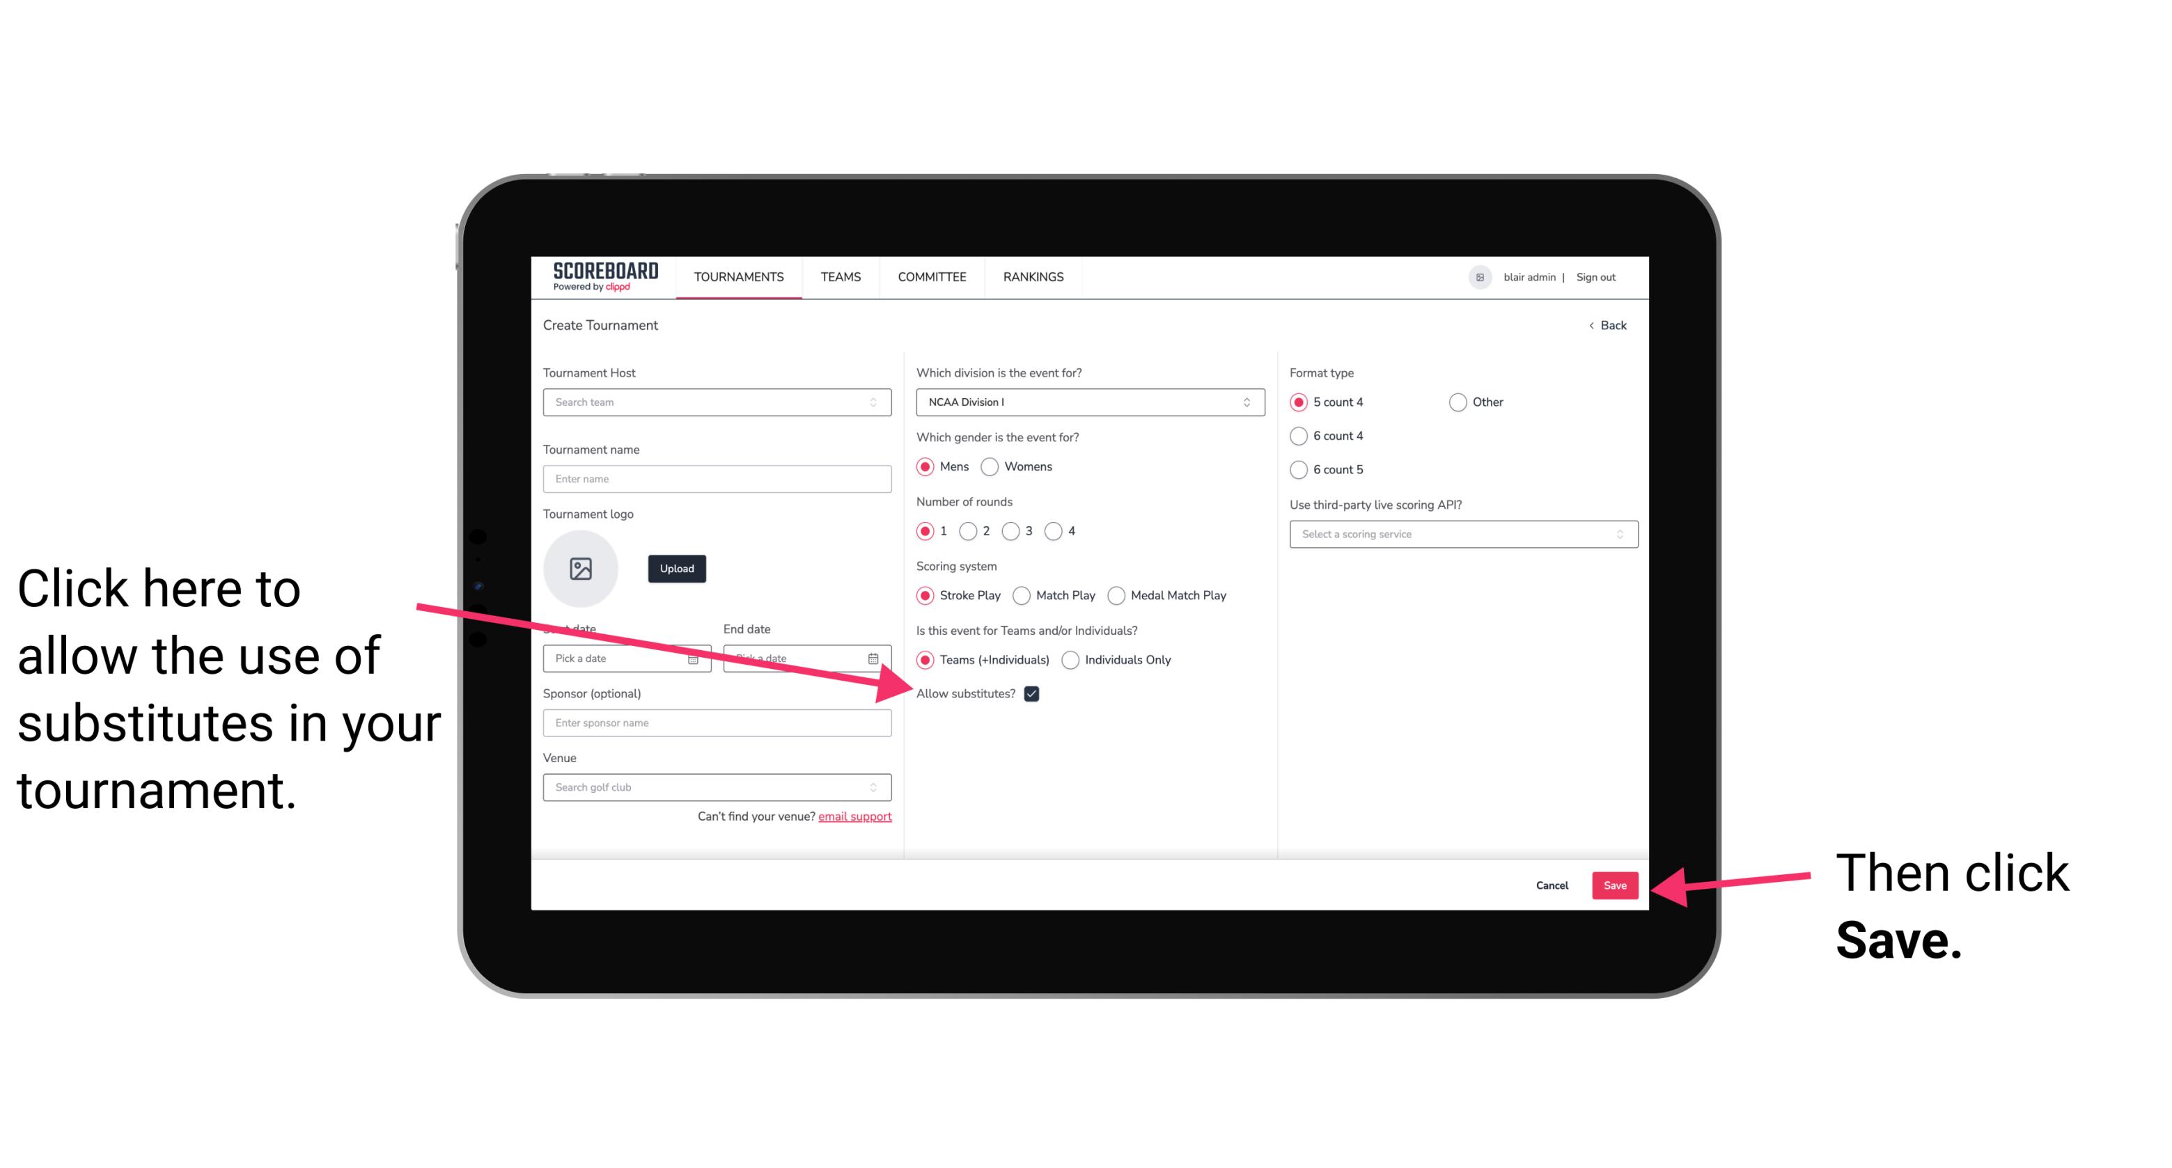
Task: Click the NCAA Division dropdown expand arrow
Action: coord(1250,402)
